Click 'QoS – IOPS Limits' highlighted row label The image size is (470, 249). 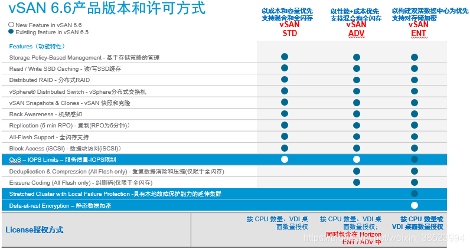pyautogui.click(x=63, y=160)
